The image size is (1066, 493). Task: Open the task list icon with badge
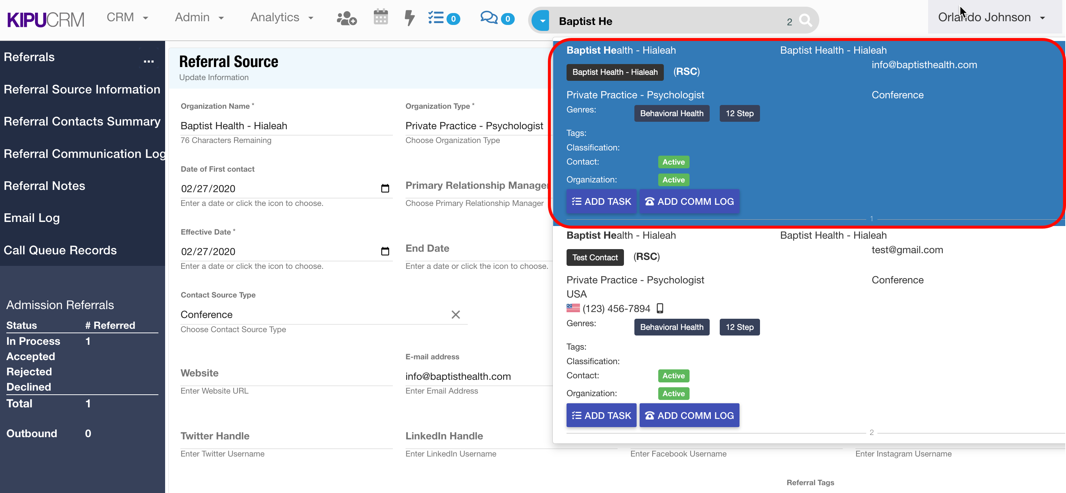[x=443, y=18]
